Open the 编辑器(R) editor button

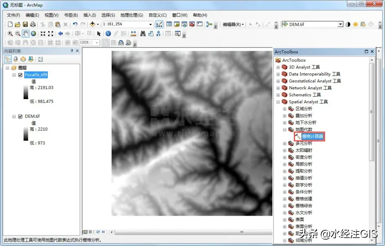[233, 24]
